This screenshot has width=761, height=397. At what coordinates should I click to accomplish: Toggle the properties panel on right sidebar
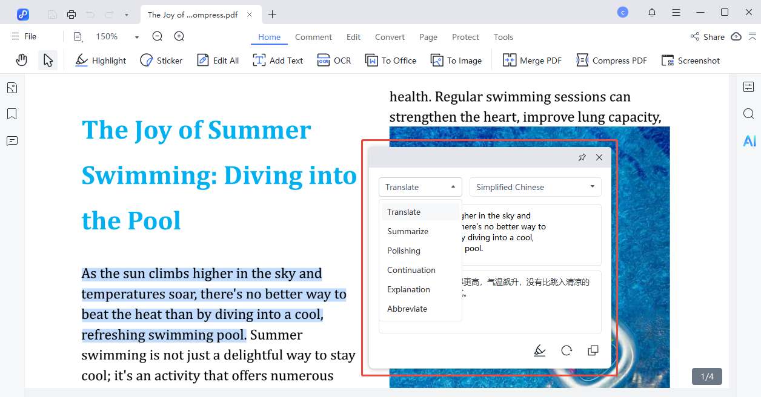tap(748, 87)
